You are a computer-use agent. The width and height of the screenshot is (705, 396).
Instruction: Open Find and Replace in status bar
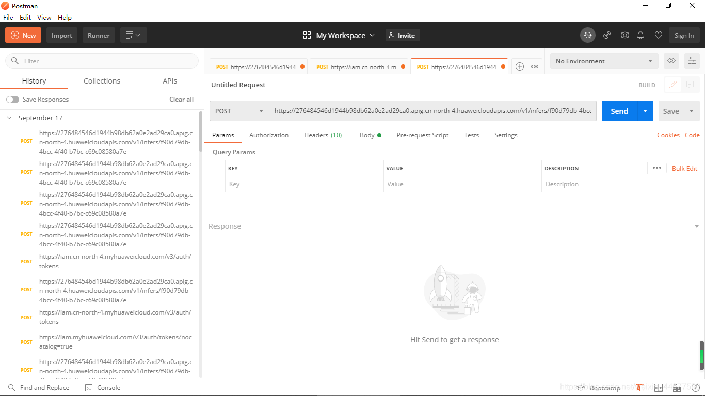point(39,388)
